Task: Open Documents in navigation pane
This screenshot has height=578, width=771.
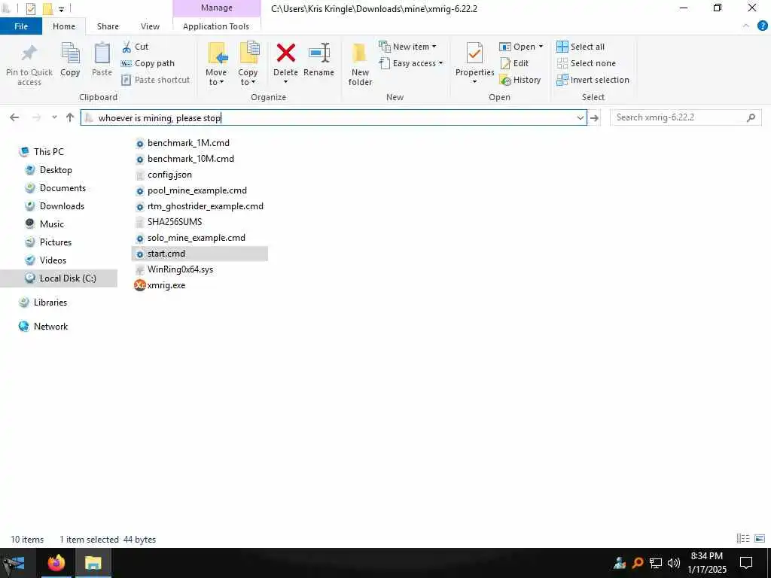Action: click(x=62, y=188)
